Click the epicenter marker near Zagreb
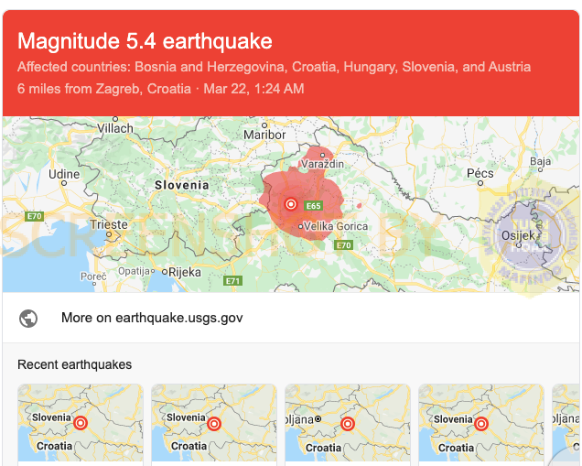This screenshot has height=466, width=582. coord(291,204)
